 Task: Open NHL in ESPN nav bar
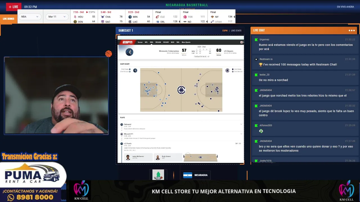click(x=178, y=42)
